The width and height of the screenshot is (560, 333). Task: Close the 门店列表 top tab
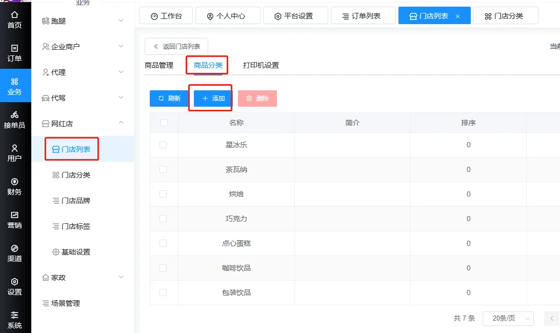457,16
